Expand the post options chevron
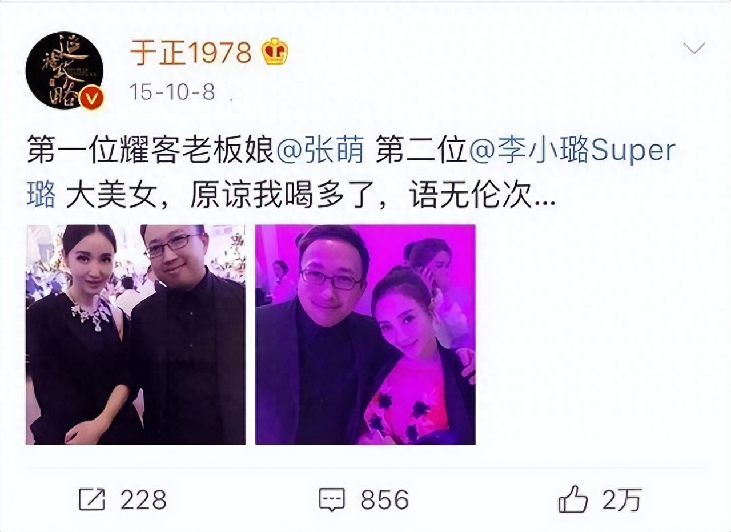 click(x=694, y=48)
